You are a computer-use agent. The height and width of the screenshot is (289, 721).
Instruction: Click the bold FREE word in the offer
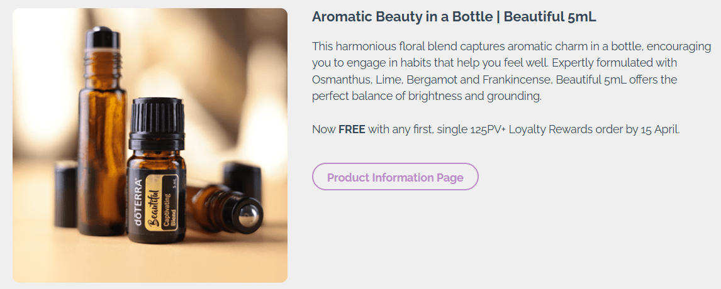[x=352, y=130]
